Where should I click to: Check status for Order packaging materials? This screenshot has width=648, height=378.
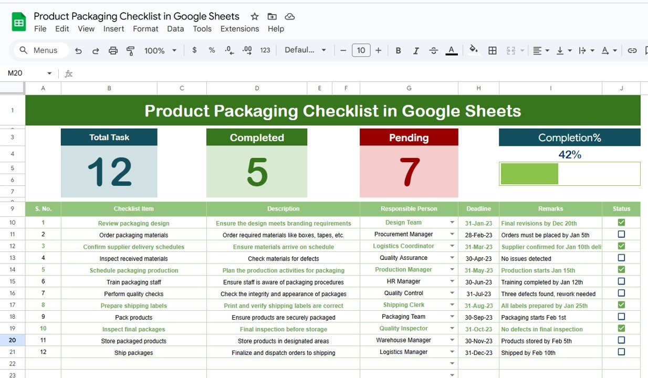coord(621,234)
